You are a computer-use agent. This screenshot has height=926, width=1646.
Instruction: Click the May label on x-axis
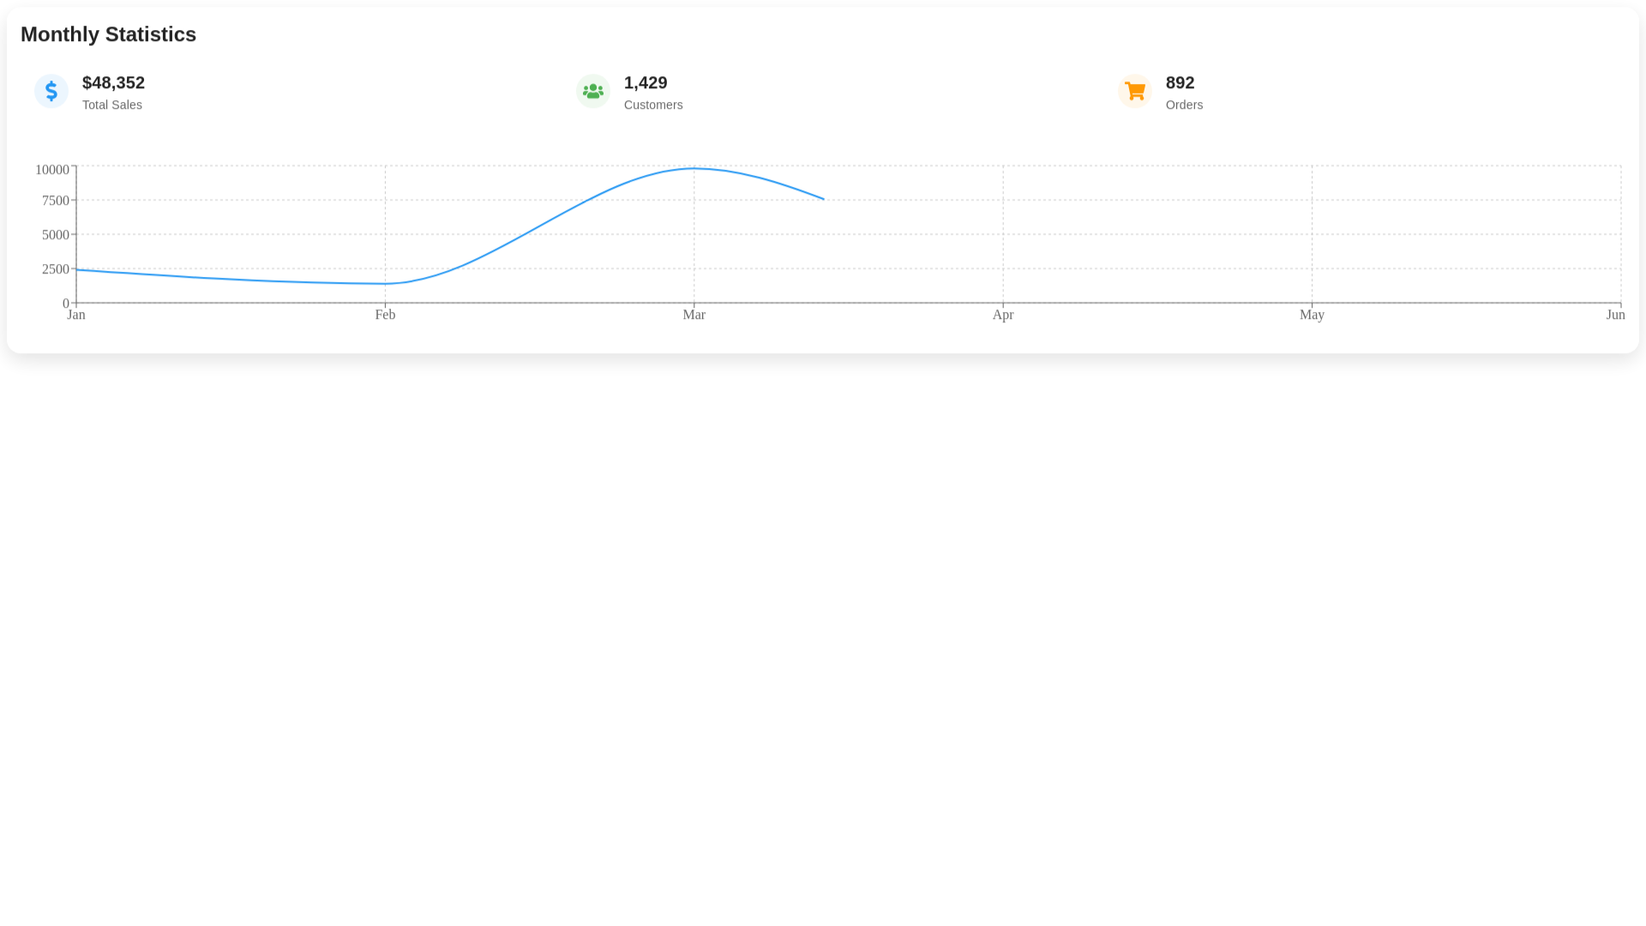pyautogui.click(x=1312, y=316)
